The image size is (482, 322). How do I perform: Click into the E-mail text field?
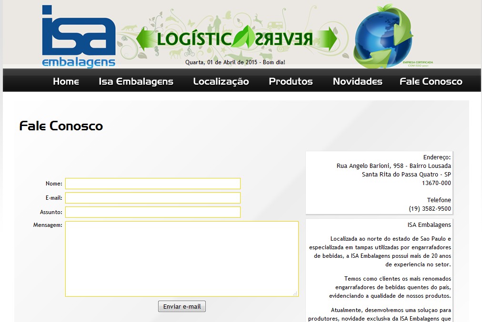point(152,198)
